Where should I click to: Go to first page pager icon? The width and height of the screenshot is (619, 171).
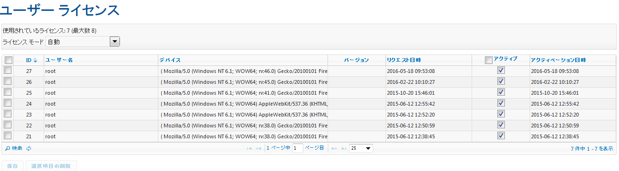249,148
